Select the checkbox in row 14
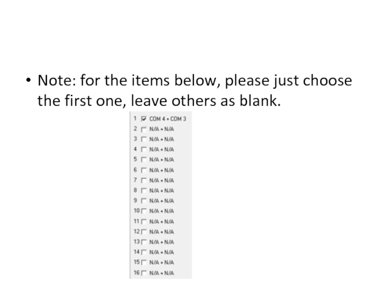This screenshot has width=386, height=289. click(x=143, y=252)
